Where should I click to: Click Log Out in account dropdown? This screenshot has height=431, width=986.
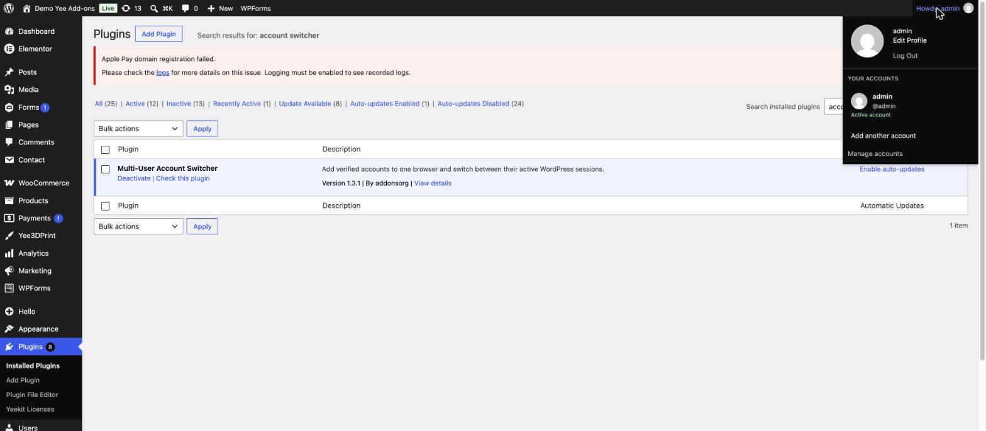point(905,56)
